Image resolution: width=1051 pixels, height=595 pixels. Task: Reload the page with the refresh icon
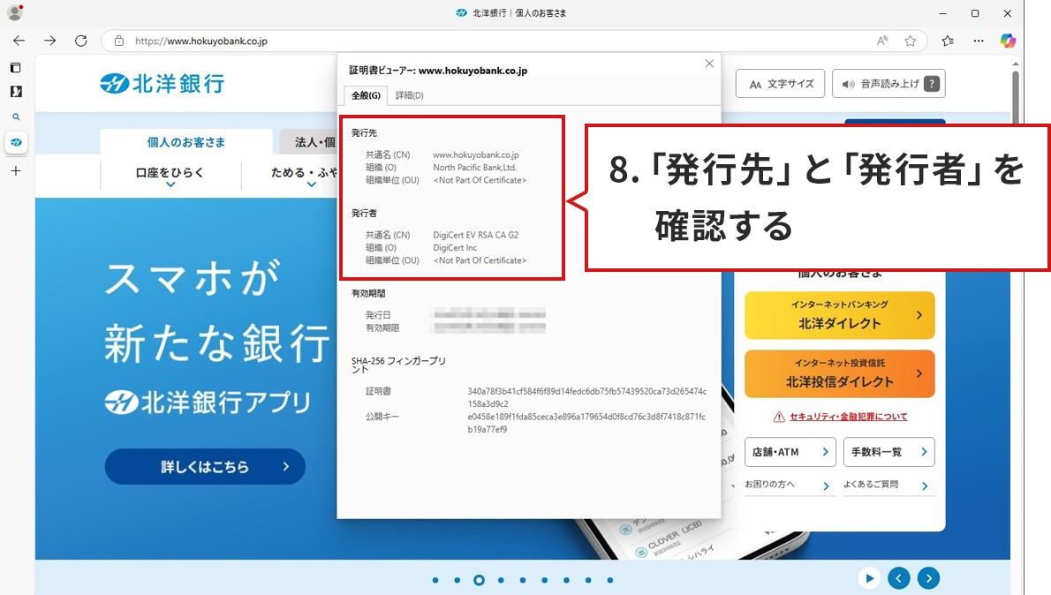[81, 41]
